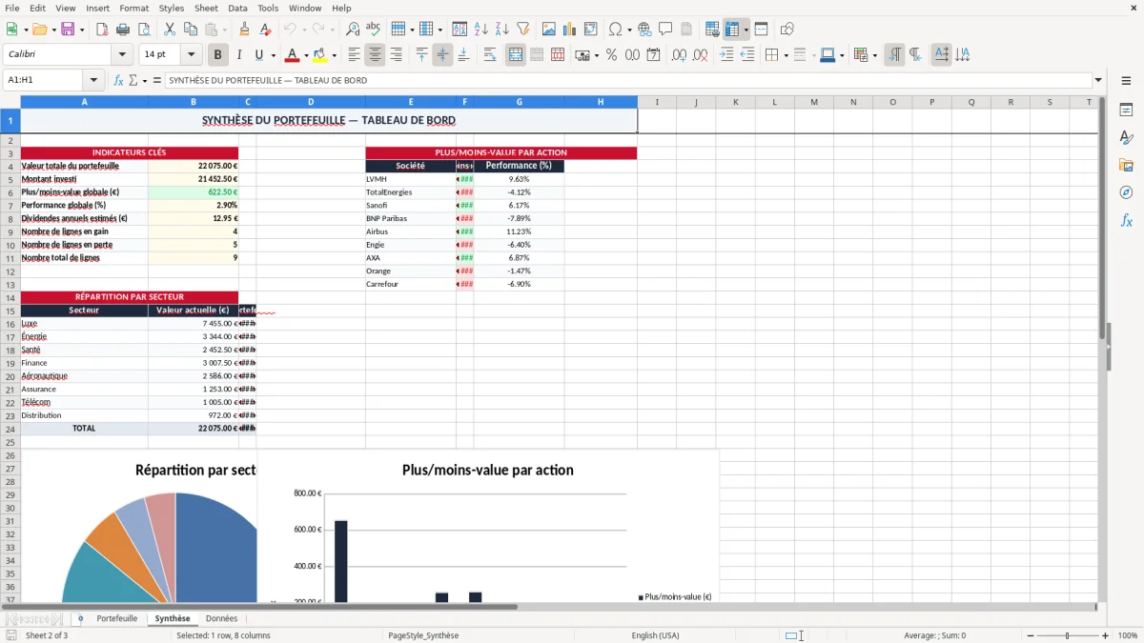
Task: Click the Clear Direct Formatting icon
Action: [x=265, y=30]
